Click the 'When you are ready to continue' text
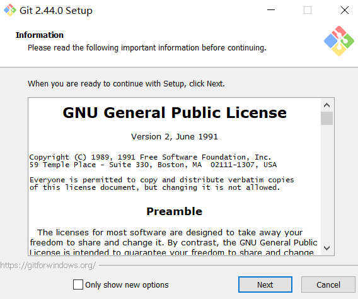358x299 pixels. tap(126, 84)
